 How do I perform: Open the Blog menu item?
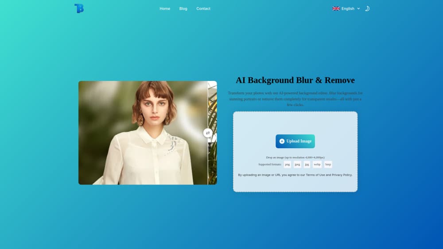pos(183,8)
